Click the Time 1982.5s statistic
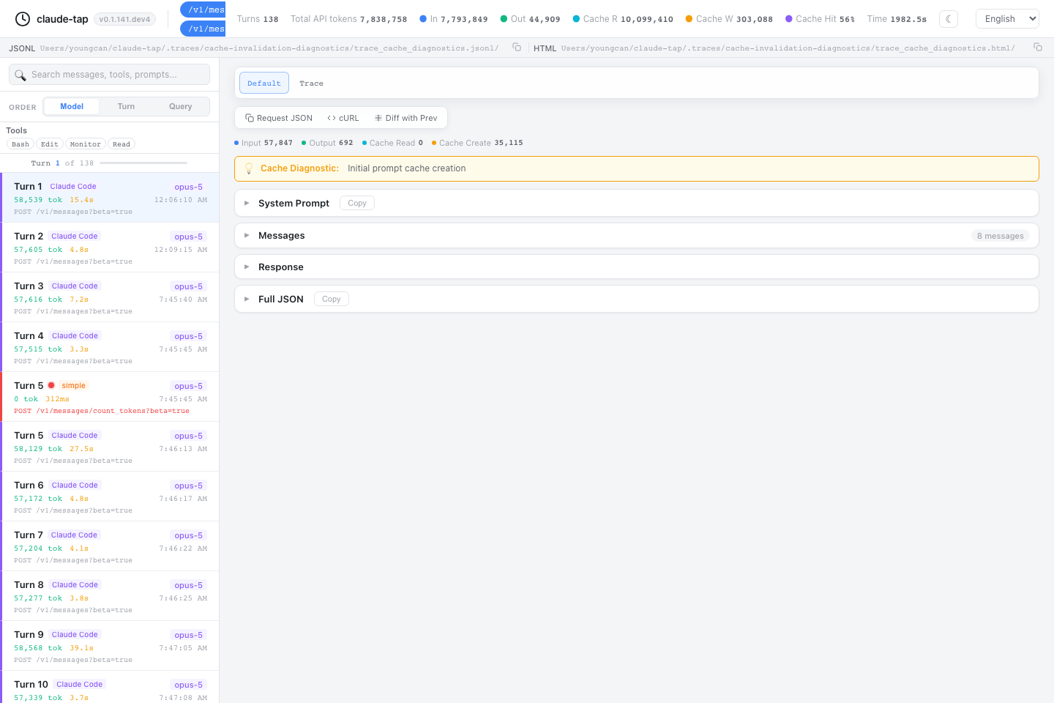1054x703 pixels. click(x=897, y=19)
